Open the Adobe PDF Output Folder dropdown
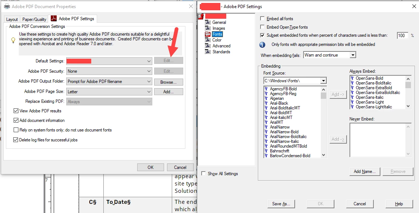The image size is (419, 213). click(109, 82)
